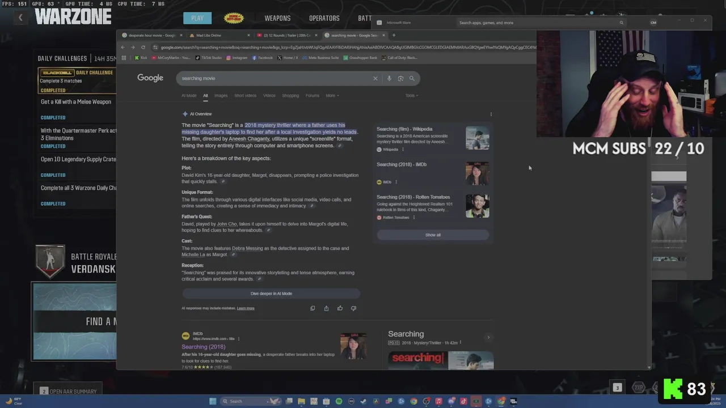Switch to the Images tab
The height and width of the screenshot is (408, 726).
pyautogui.click(x=221, y=95)
